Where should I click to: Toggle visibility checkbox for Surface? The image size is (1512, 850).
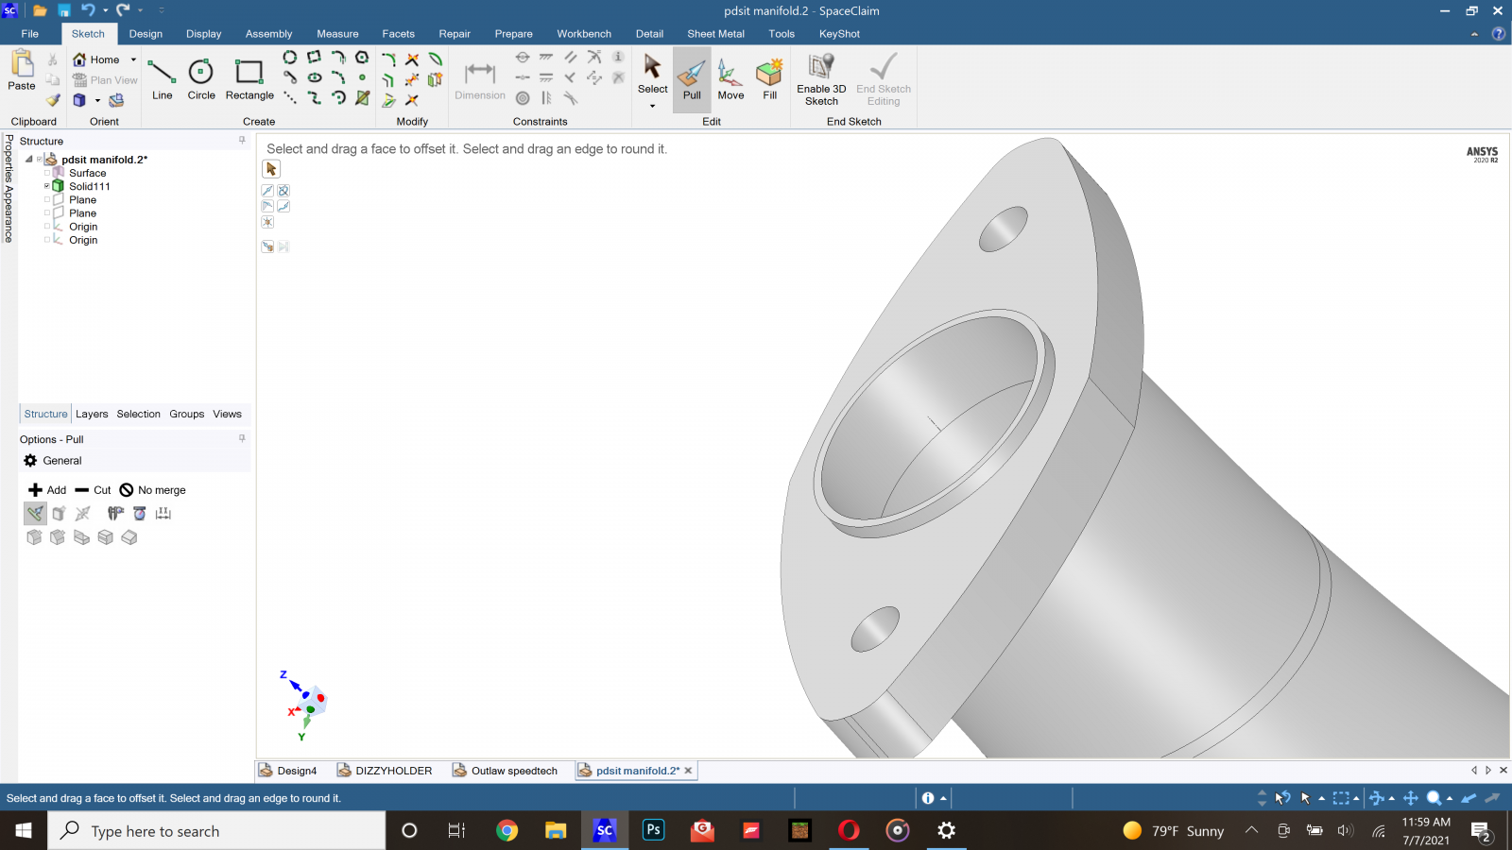47,173
